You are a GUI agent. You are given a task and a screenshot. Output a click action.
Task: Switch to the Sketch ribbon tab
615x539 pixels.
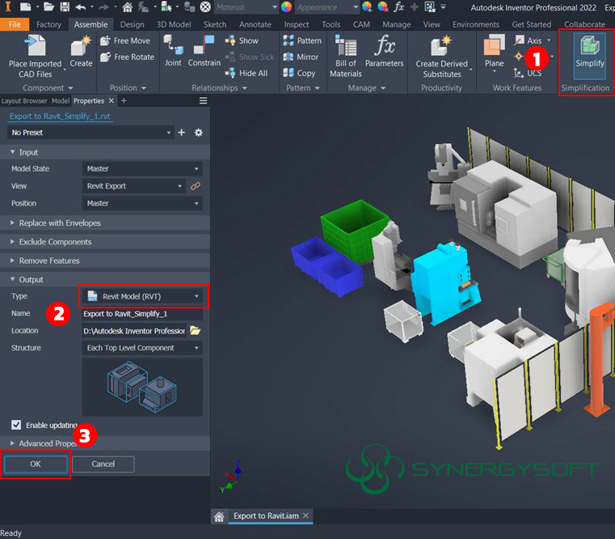coord(215,24)
